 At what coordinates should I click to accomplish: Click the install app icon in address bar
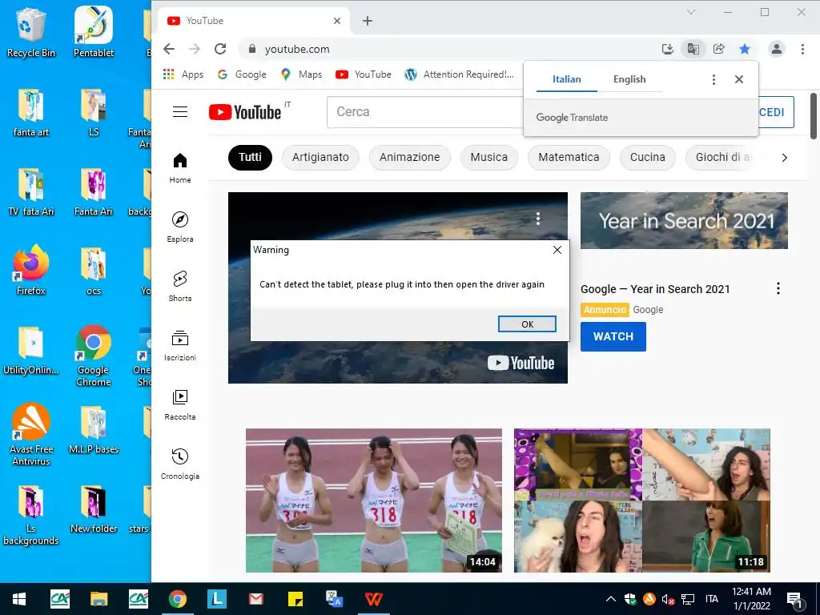(x=667, y=49)
